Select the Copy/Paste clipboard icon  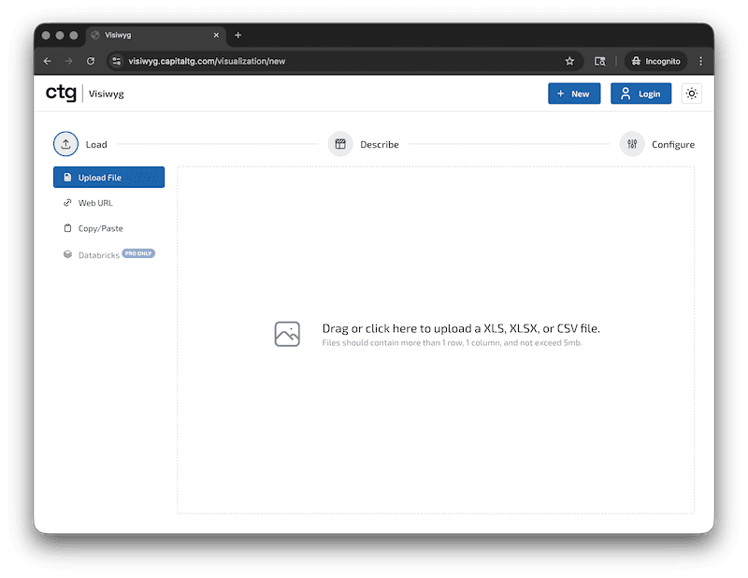coord(67,228)
